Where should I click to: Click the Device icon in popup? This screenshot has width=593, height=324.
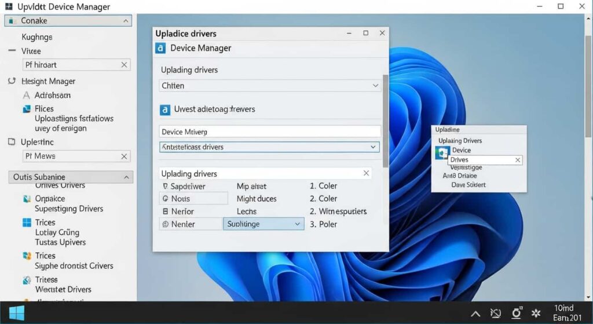click(x=441, y=153)
